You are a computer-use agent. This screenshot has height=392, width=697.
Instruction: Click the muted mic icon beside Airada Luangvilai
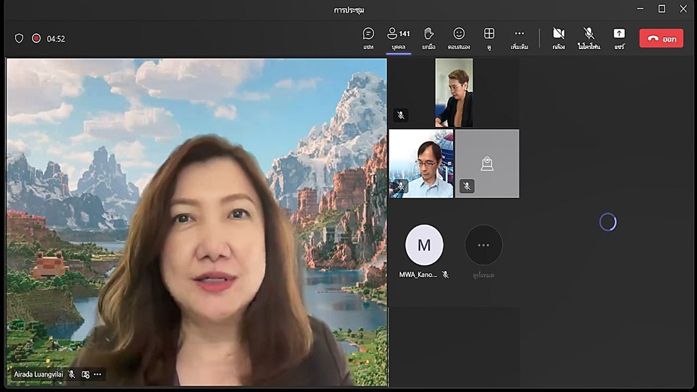click(x=72, y=375)
